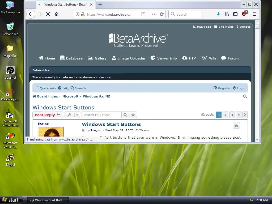Viewport: 272px width, 204px height.
Task: Toggle the sidebar icon in the toolbar
Action: coord(235,14)
